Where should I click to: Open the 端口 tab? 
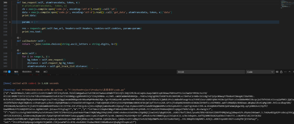tap(45, 72)
